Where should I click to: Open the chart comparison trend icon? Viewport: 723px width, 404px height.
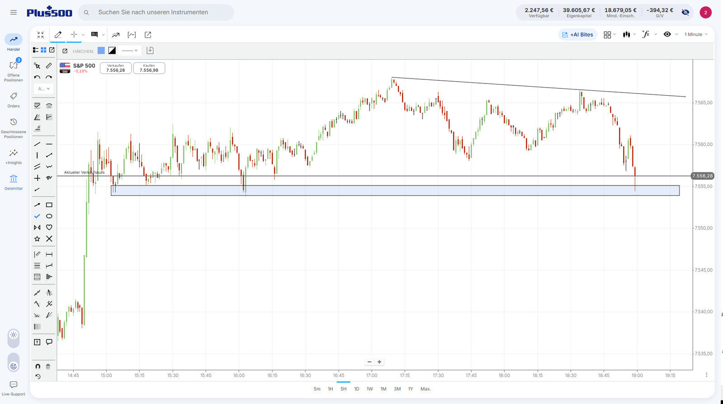[x=116, y=35]
